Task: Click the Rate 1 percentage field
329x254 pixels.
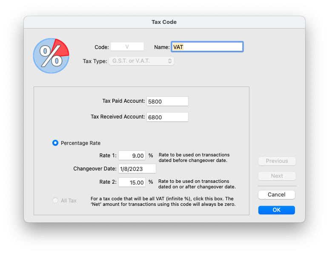Action: coord(132,156)
